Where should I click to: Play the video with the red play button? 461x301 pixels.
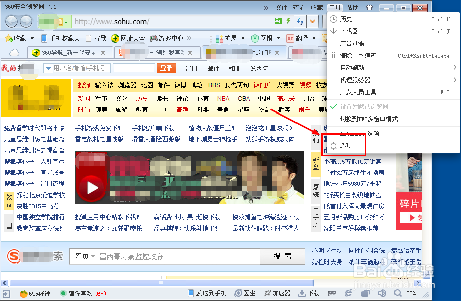click(92, 188)
